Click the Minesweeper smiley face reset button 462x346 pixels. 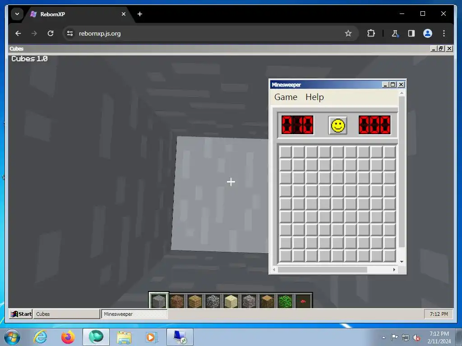pos(337,125)
